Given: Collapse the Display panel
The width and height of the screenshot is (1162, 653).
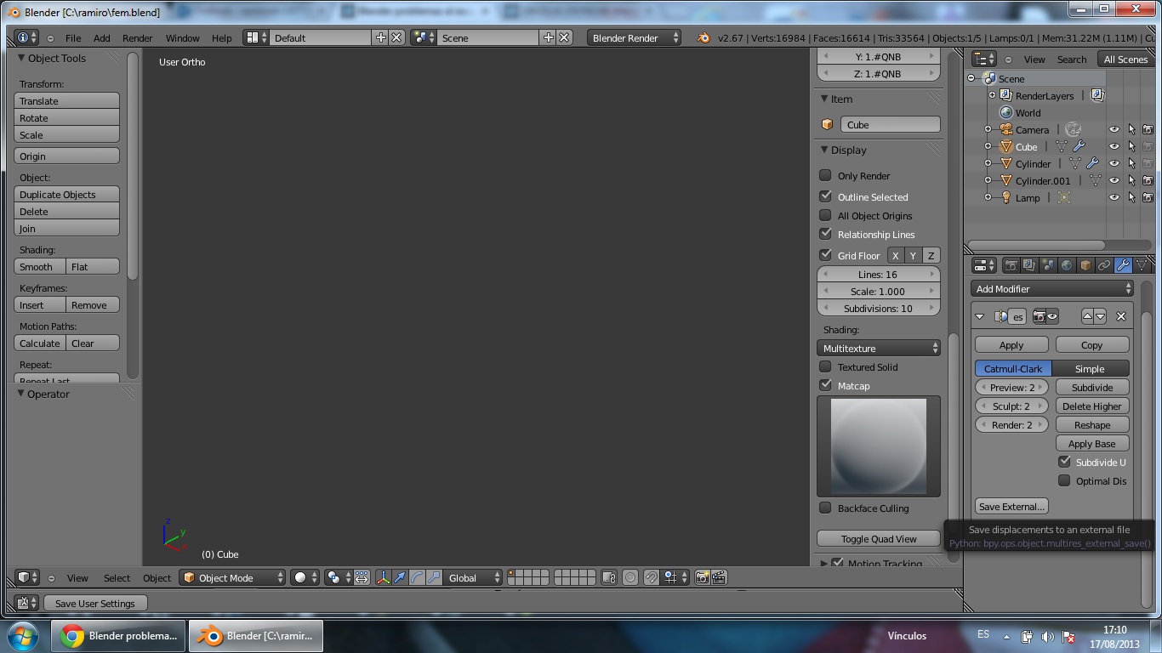Looking at the screenshot, I should 824,150.
